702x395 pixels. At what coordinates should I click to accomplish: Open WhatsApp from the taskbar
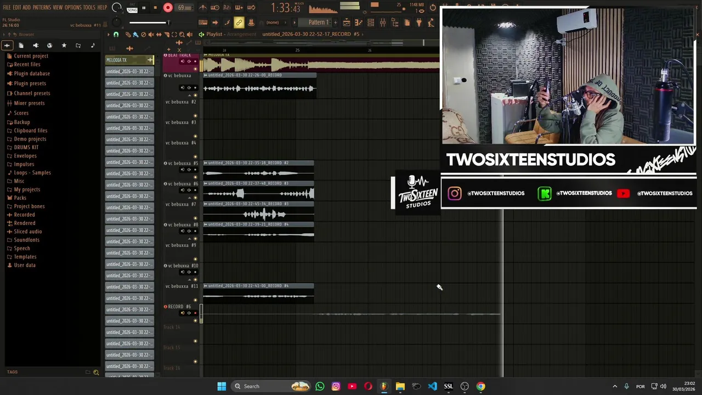point(320,386)
